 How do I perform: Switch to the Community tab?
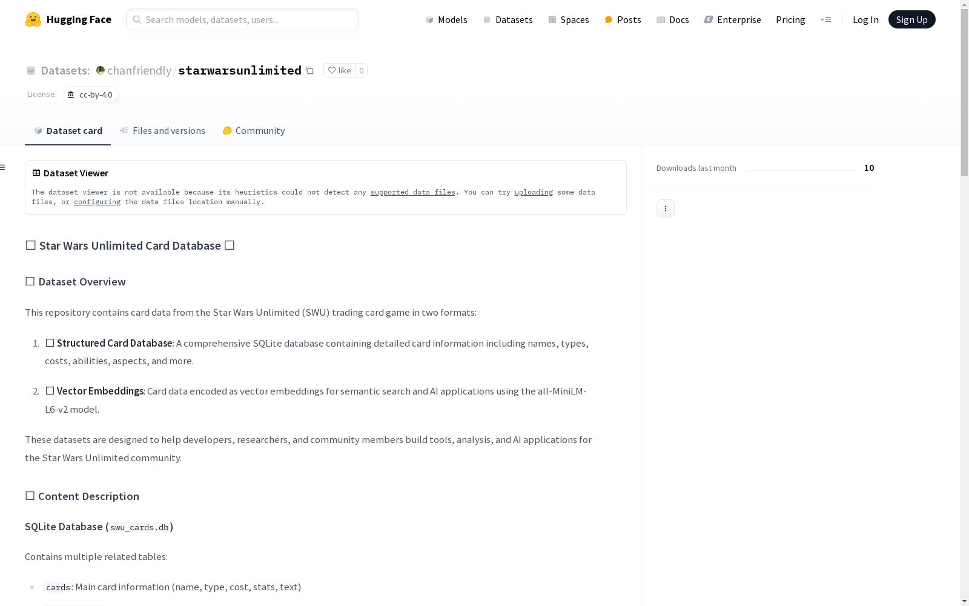[x=254, y=130]
